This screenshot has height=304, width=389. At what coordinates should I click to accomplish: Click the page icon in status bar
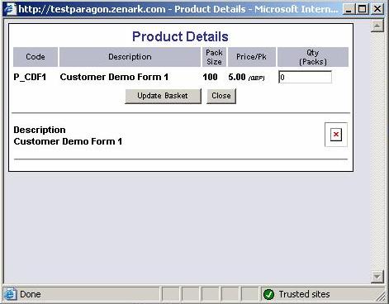click(10, 294)
